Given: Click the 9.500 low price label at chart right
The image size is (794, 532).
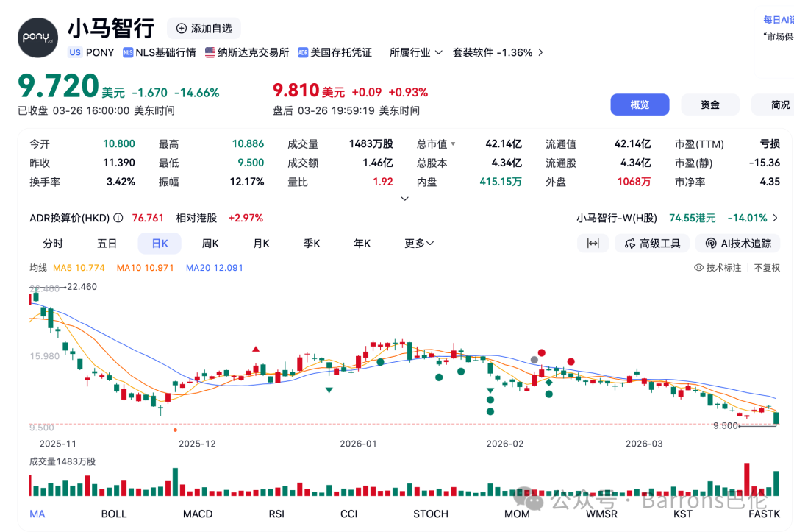Looking at the screenshot, I should coord(725,425).
